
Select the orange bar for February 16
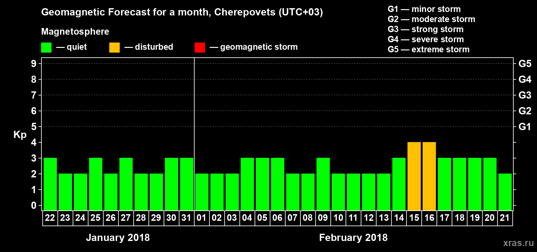tap(429, 176)
